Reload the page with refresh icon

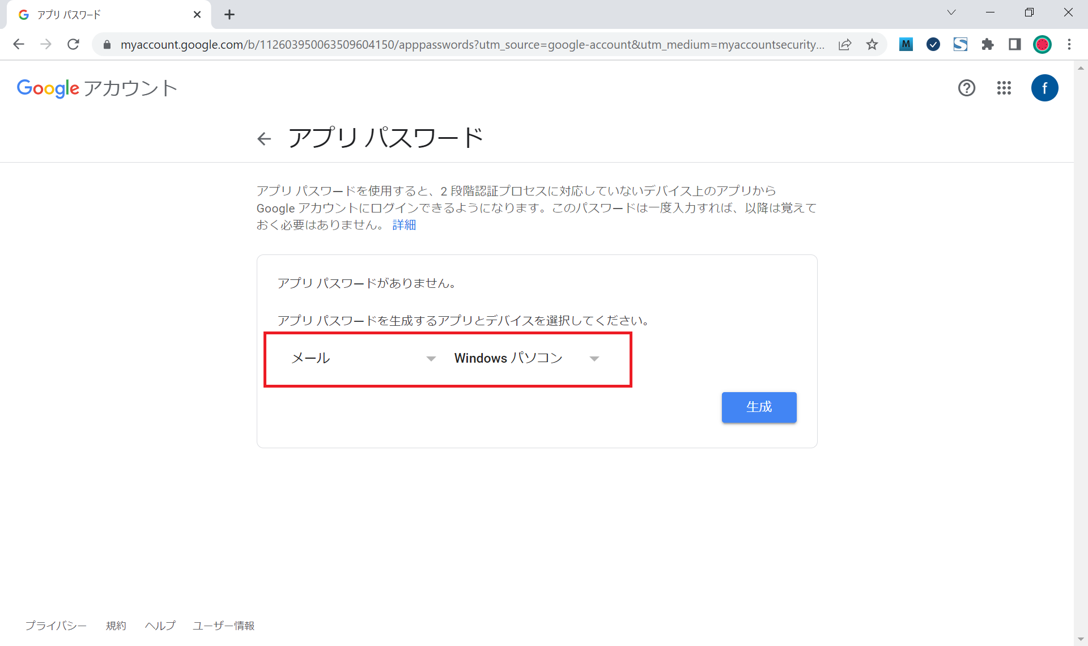point(73,44)
